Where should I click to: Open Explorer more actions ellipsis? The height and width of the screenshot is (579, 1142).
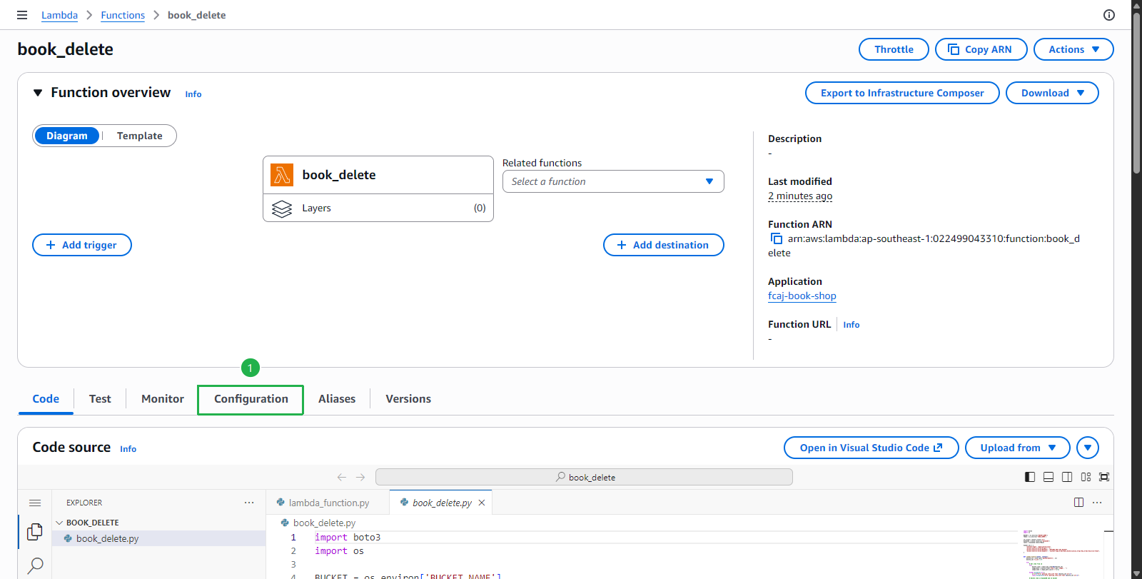click(x=249, y=503)
